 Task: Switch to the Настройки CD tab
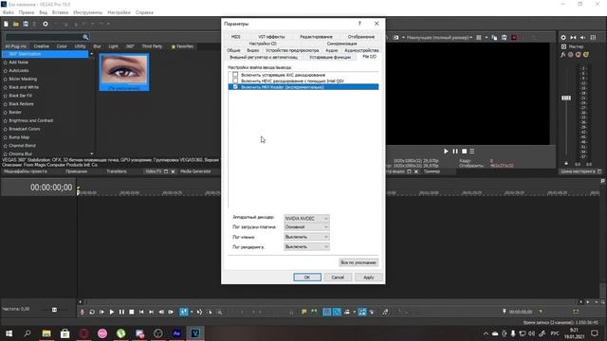pos(263,44)
